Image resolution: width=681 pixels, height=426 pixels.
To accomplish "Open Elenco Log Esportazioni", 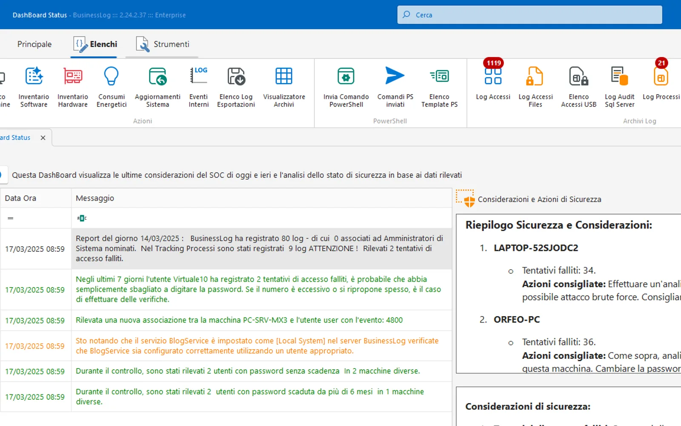I will pyautogui.click(x=236, y=87).
